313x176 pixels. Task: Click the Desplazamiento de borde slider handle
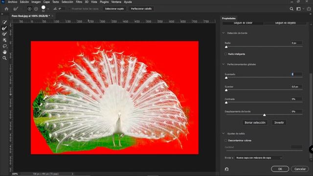tap(264, 115)
